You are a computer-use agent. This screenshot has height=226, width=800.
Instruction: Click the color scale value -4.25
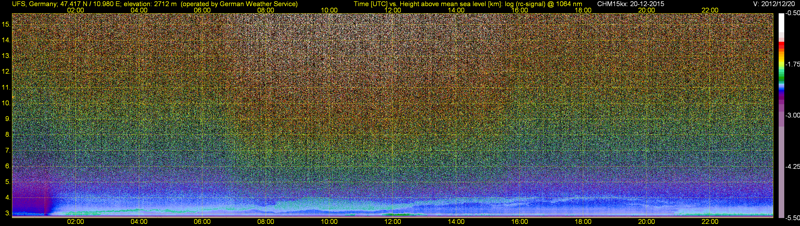coord(793,166)
